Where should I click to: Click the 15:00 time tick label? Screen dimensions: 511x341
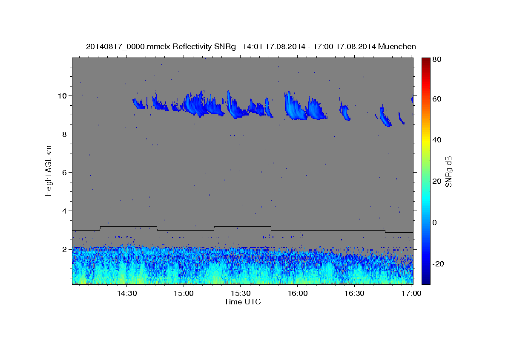(184, 293)
